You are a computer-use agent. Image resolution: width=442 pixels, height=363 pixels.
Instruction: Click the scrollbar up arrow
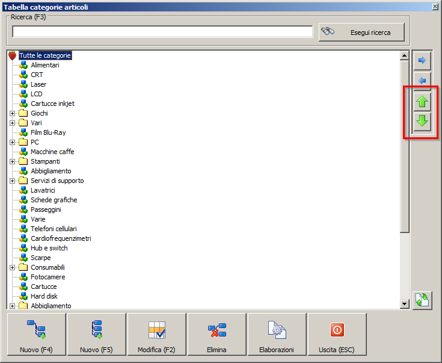coord(405,55)
